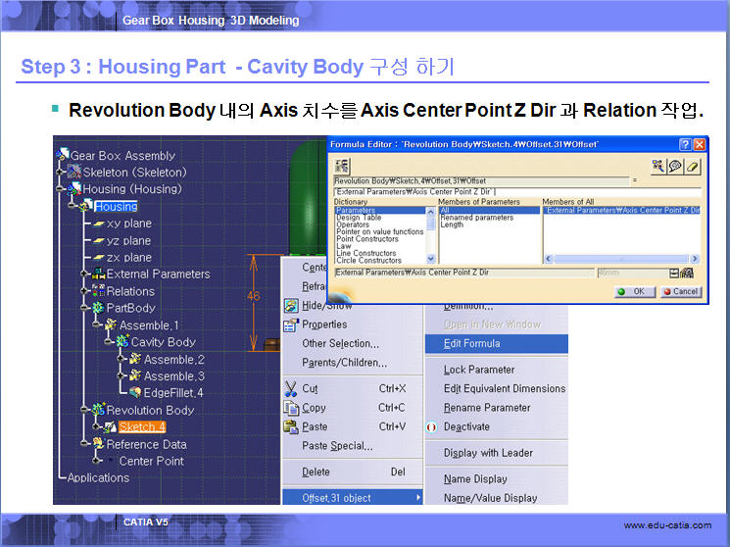Click Members of All horizontal scrollbar
The height and width of the screenshot is (547, 730).
pos(621,260)
